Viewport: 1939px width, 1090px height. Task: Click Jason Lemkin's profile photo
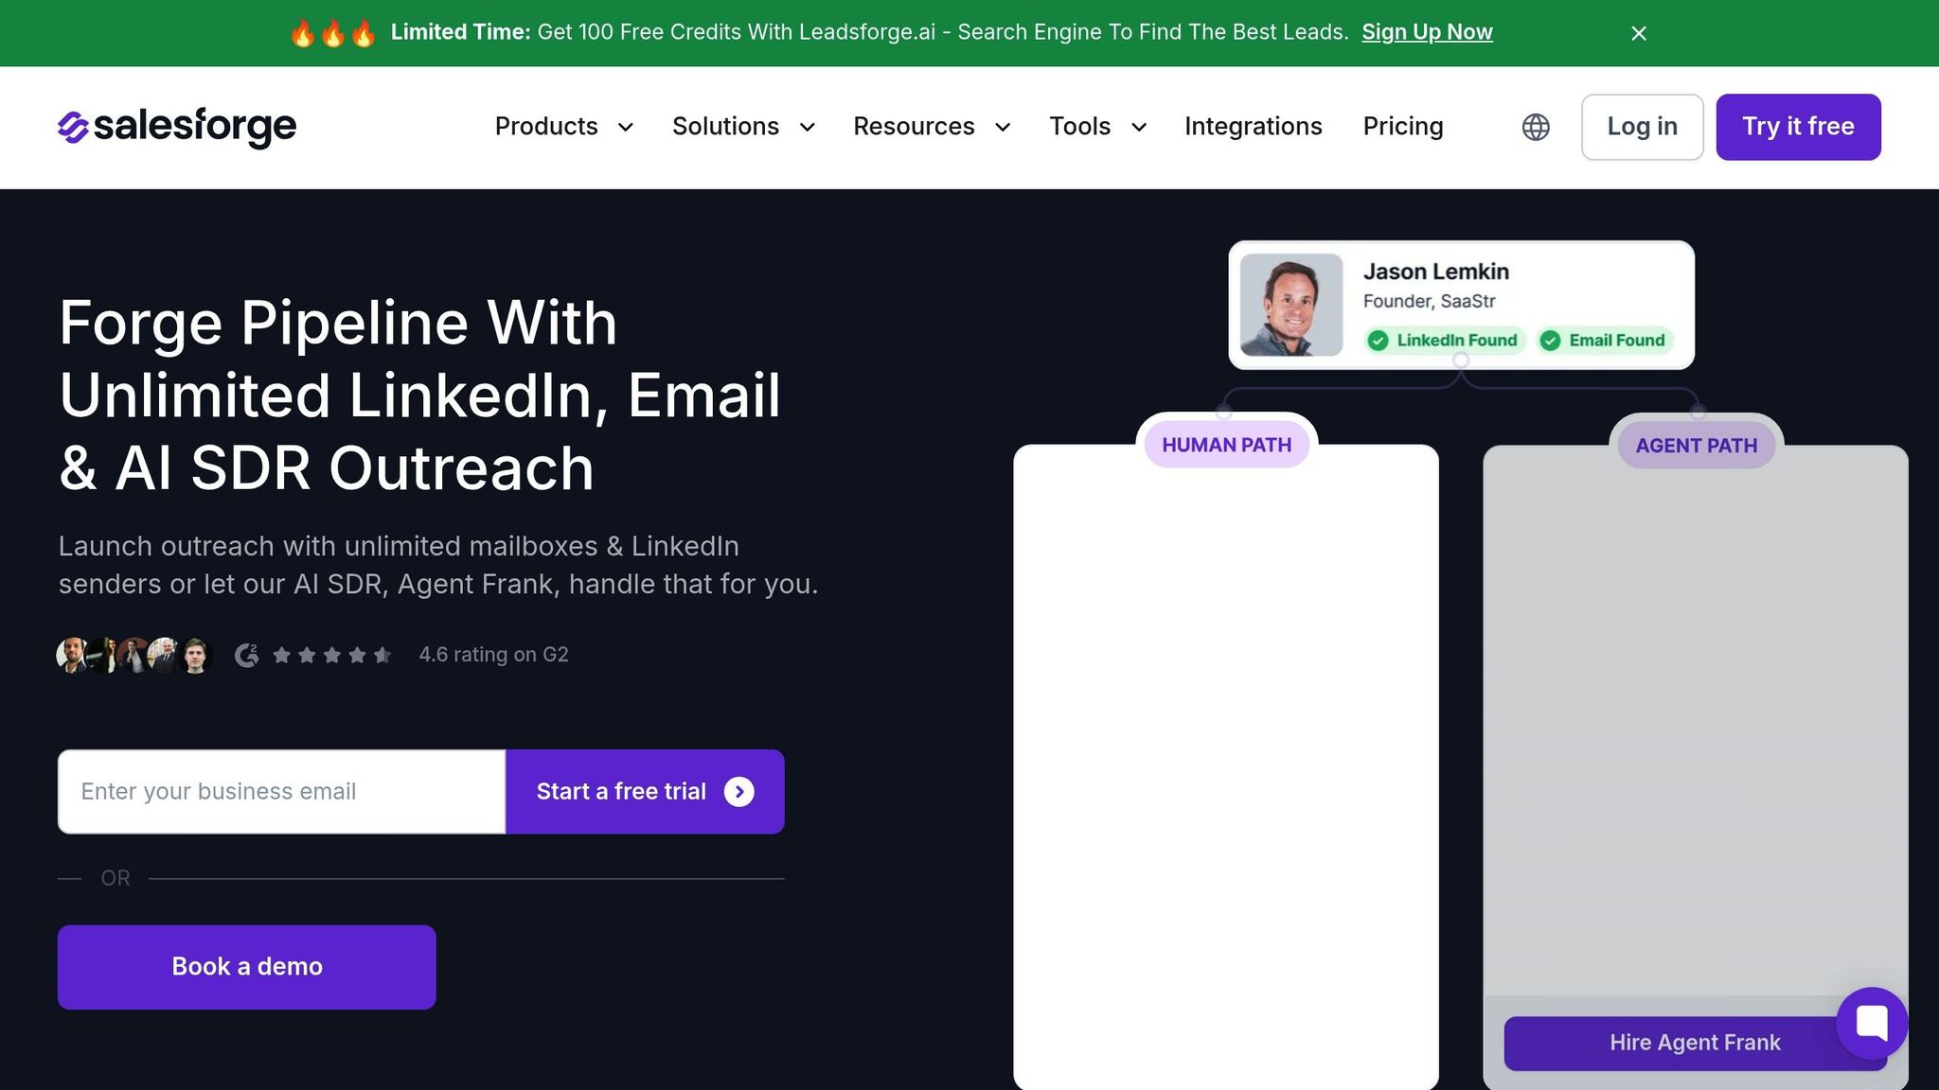[x=1291, y=305]
